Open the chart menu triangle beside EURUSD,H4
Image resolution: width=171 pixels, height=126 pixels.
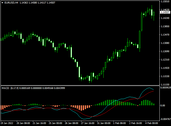click(3, 3)
